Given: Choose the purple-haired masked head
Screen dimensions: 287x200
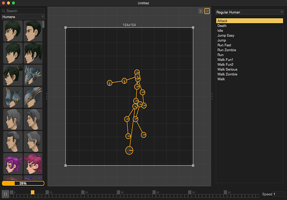Looking at the screenshot, I should [x=13, y=164].
